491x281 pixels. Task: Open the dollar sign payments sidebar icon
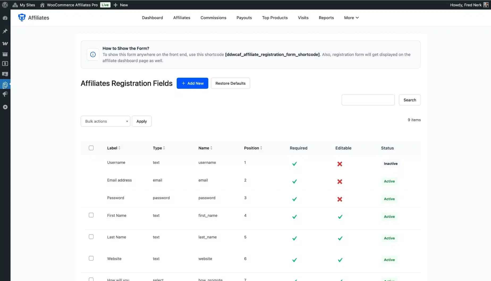[x=5, y=64]
